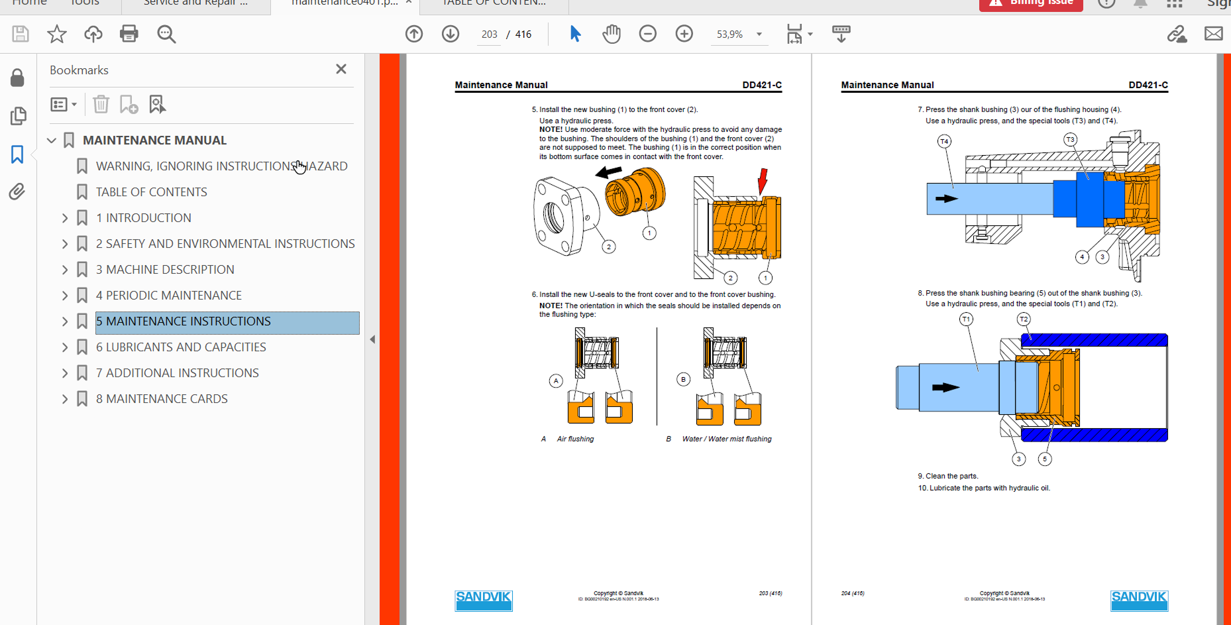1231x625 pixels.
Task: Open the Help question mark menu
Action: tap(1106, 4)
